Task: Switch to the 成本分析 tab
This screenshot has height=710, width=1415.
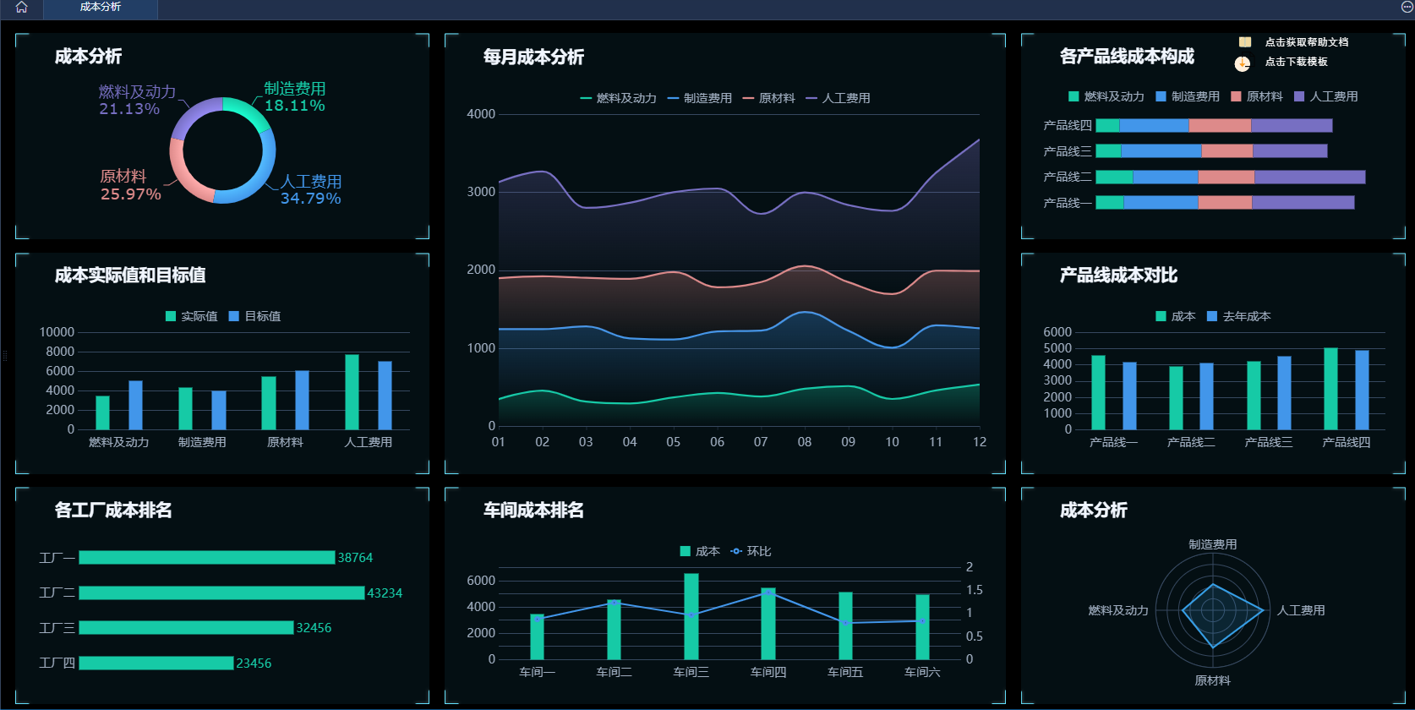Action: [x=100, y=8]
